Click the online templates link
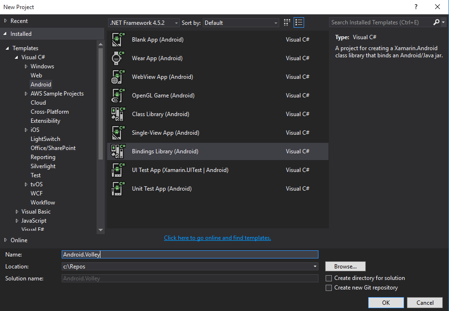 tap(218, 238)
